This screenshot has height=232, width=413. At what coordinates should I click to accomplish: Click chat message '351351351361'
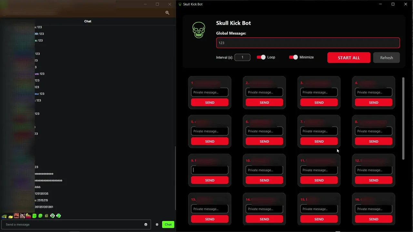[x=44, y=207]
